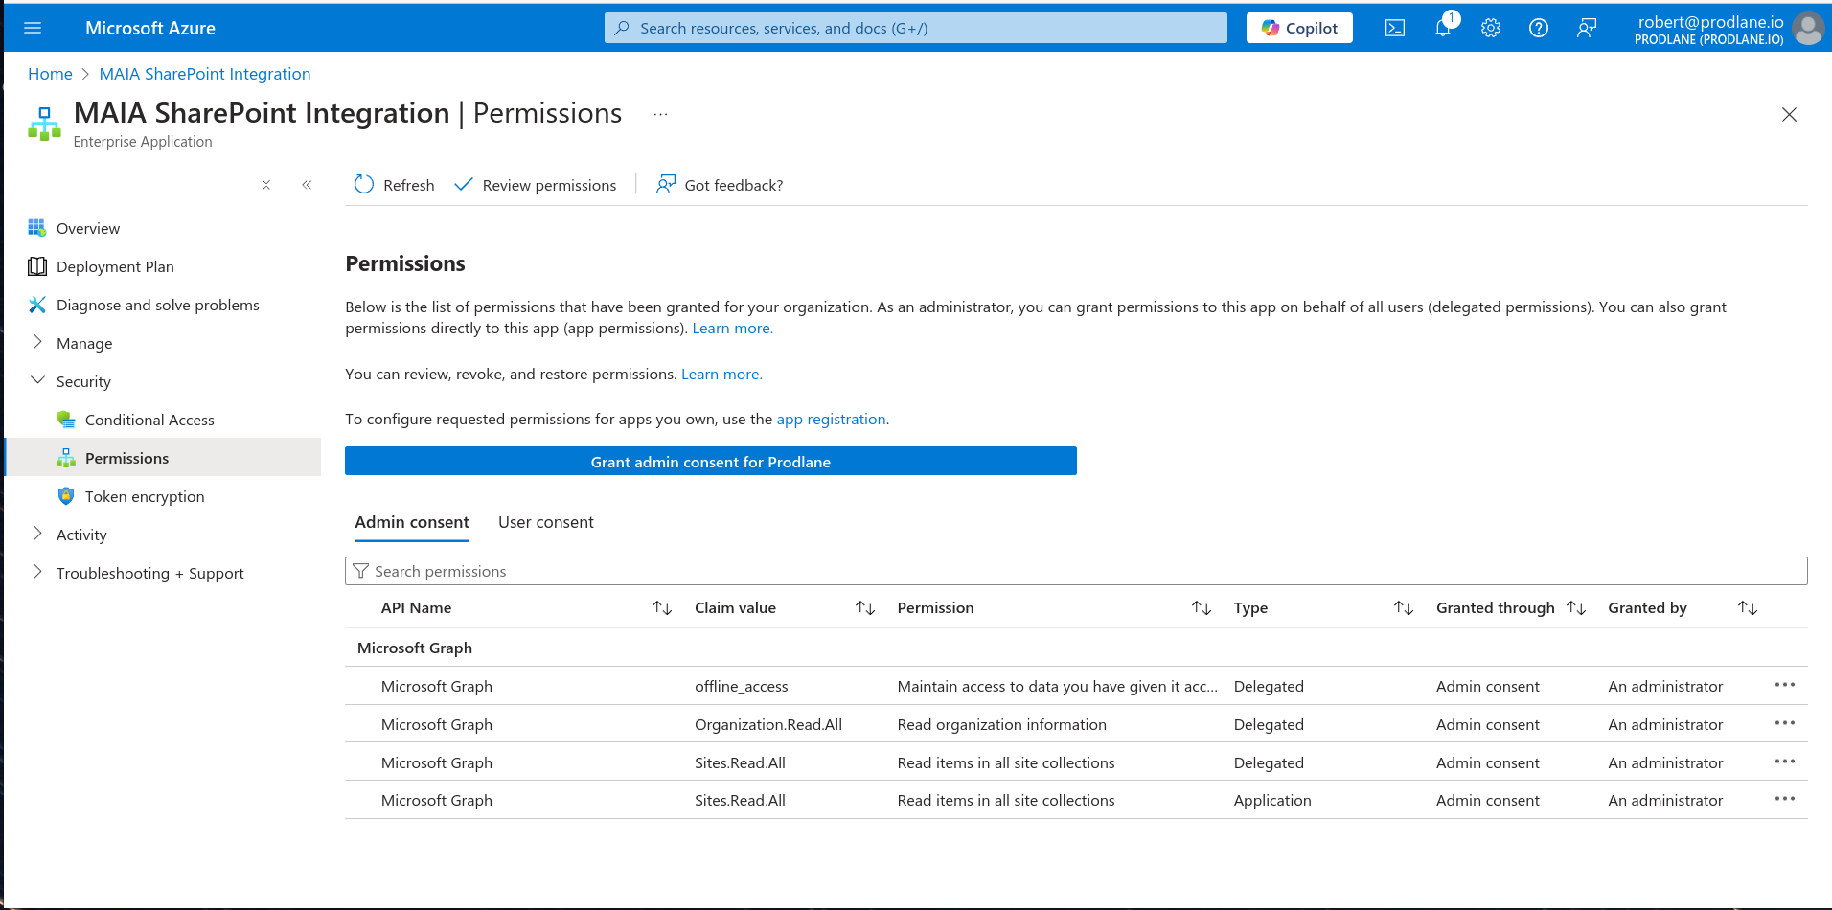Switch to the Admin consent tab
The width and height of the screenshot is (1832, 910).
[x=412, y=522]
